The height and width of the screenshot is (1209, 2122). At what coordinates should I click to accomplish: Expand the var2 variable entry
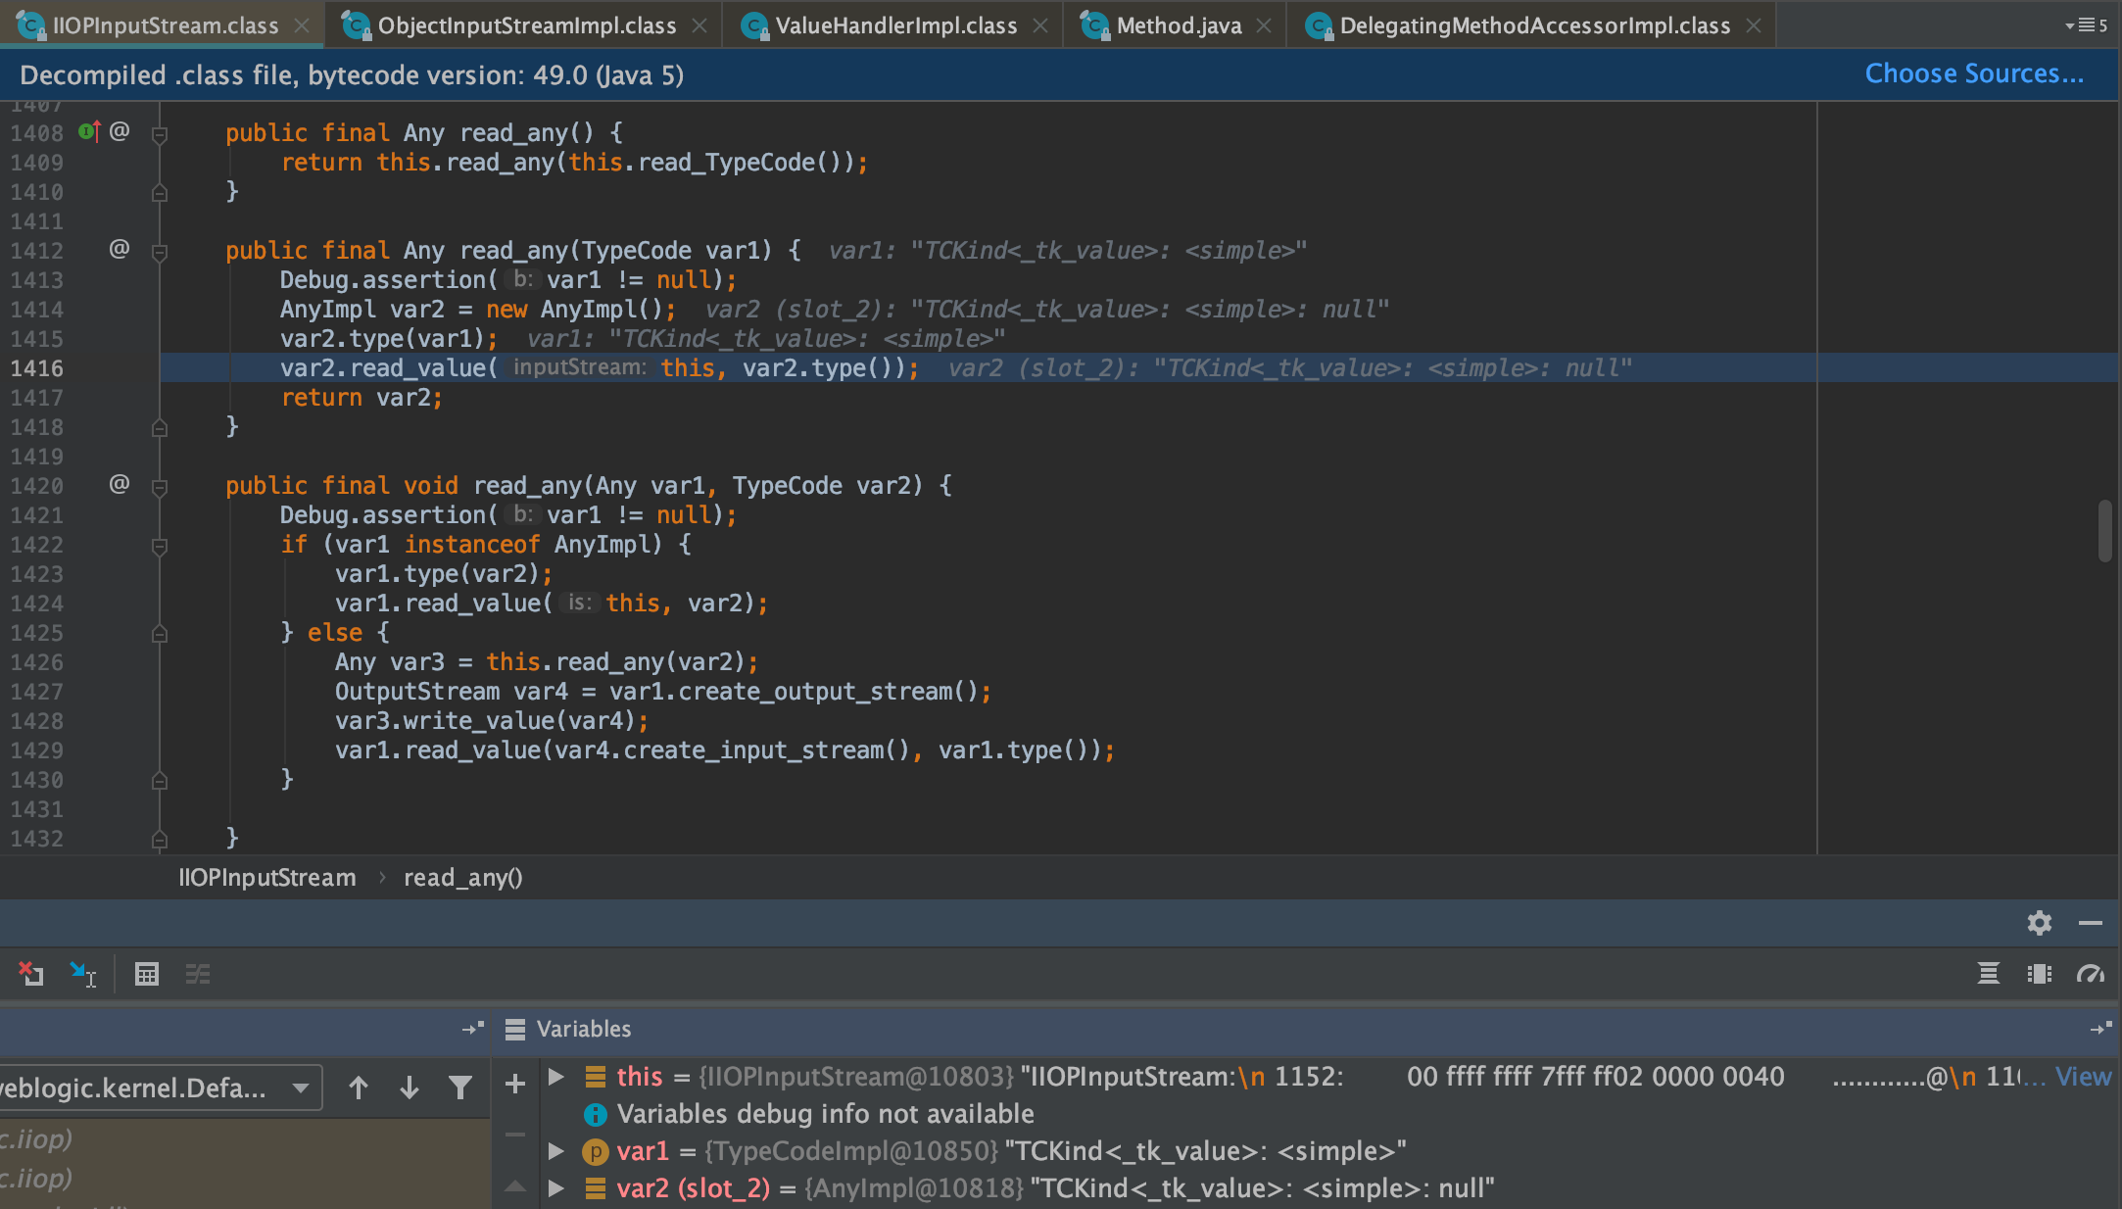click(x=555, y=1187)
